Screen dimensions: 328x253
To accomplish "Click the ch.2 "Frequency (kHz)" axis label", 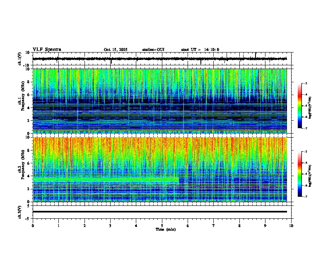I will [23, 165].
